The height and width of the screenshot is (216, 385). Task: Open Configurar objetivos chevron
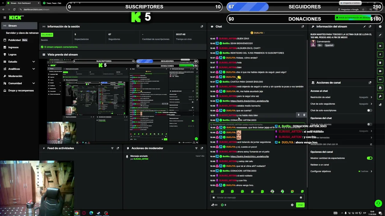[x=371, y=171]
